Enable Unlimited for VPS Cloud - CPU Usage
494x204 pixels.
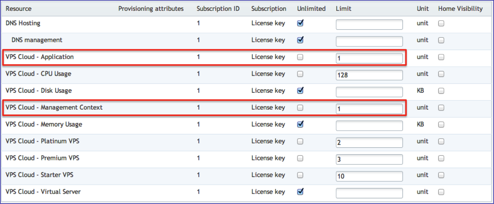(300, 74)
